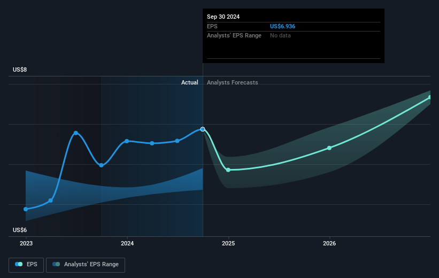Click the EPS dip point in late 2023
The height and width of the screenshot is (278, 439).
pos(102,165)
